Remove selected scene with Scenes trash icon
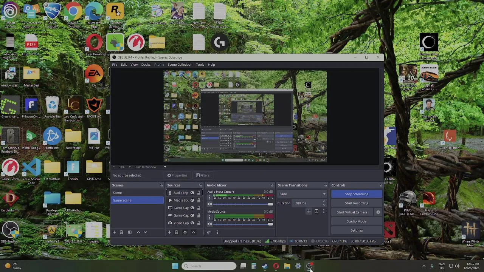This screenshot has height=272, width=484. coord(121,232)
